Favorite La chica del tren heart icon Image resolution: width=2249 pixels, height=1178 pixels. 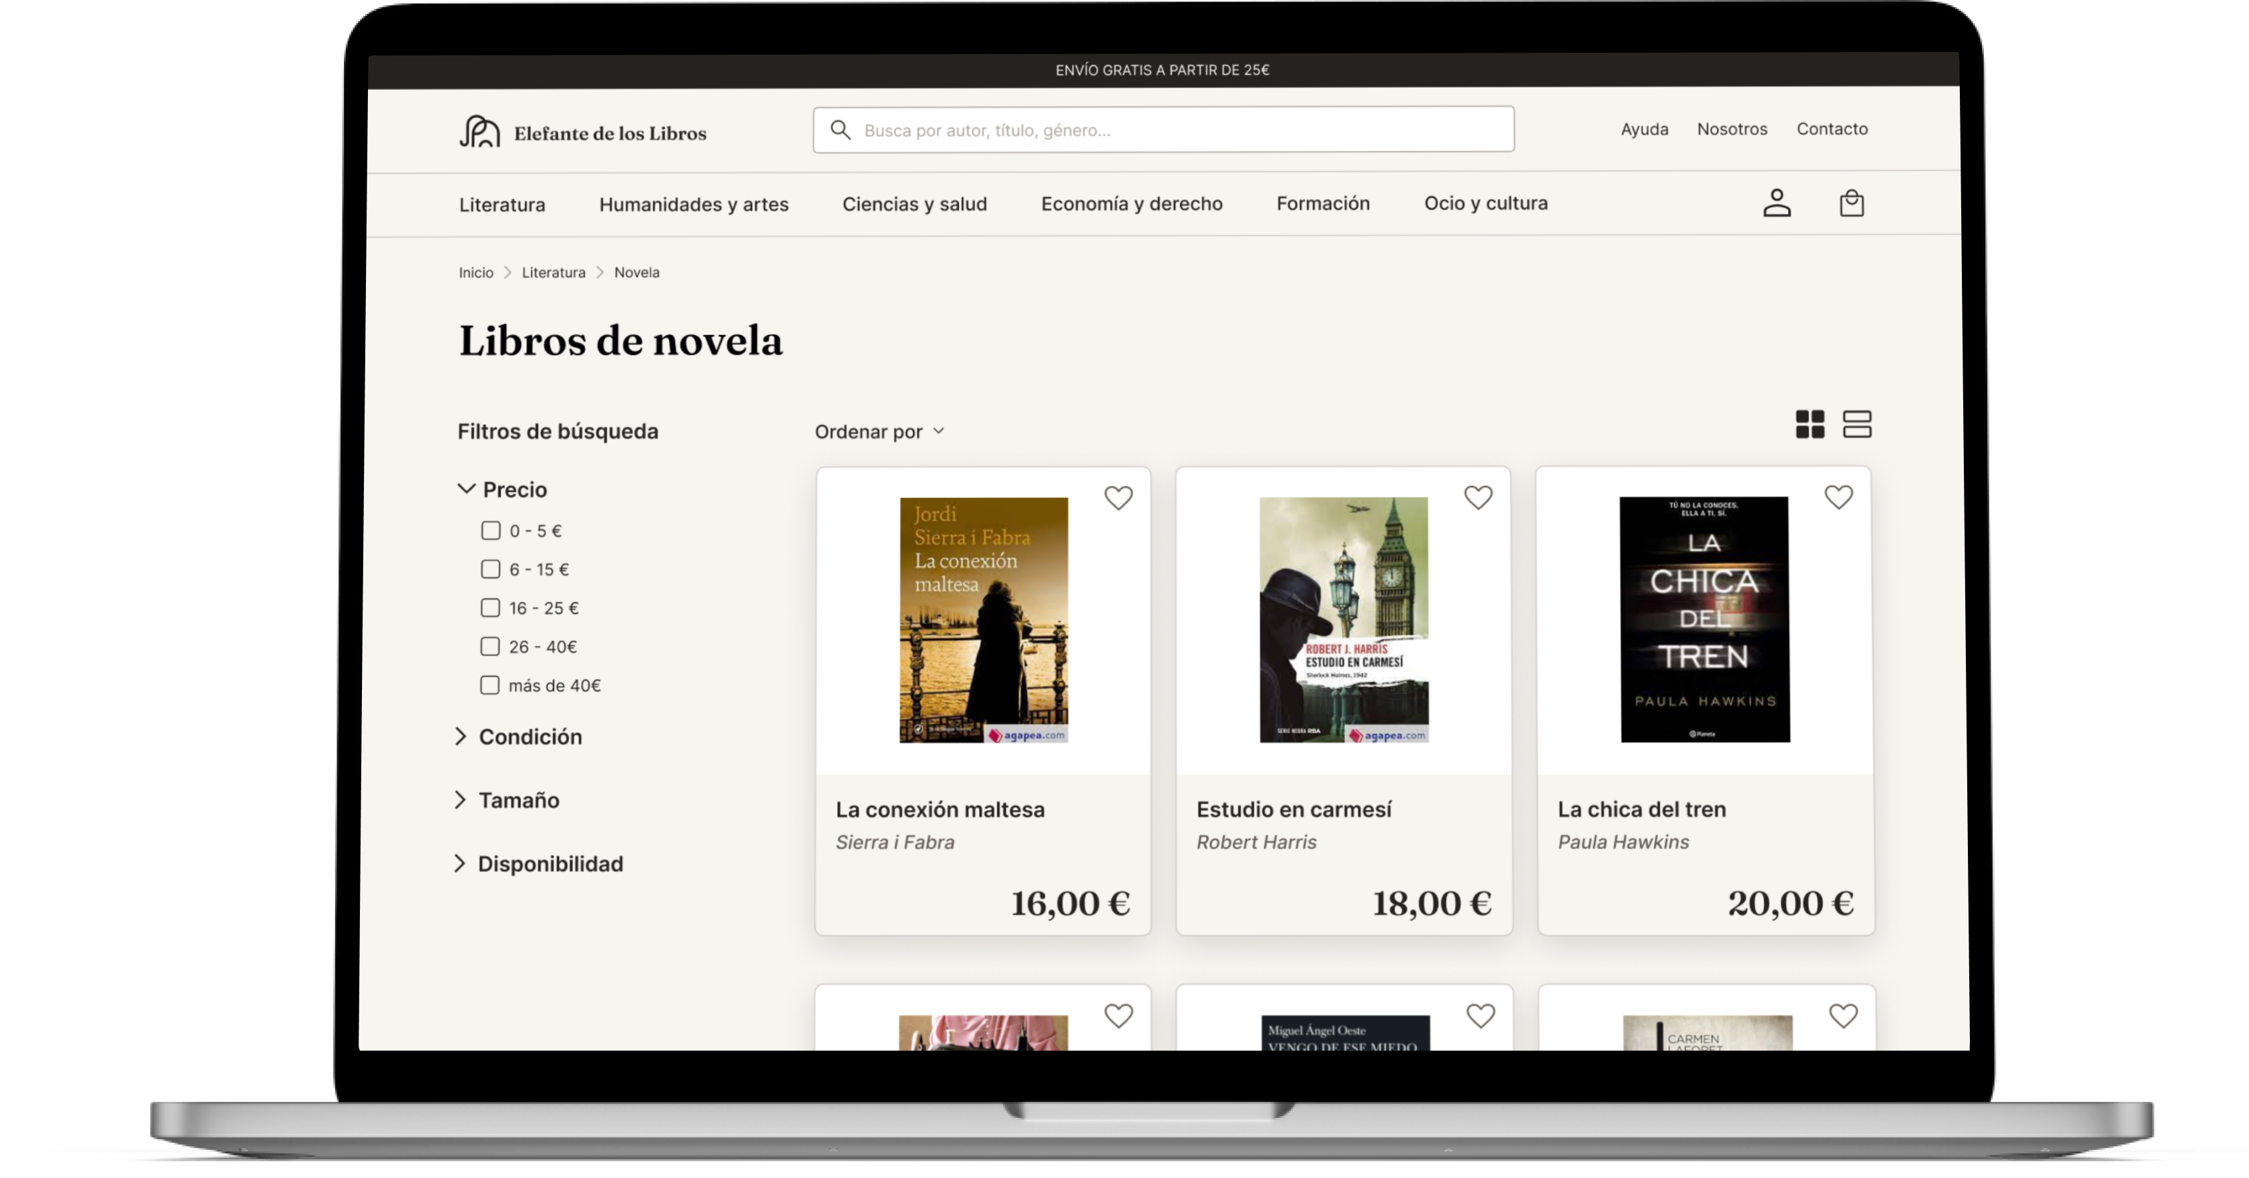1838,497
